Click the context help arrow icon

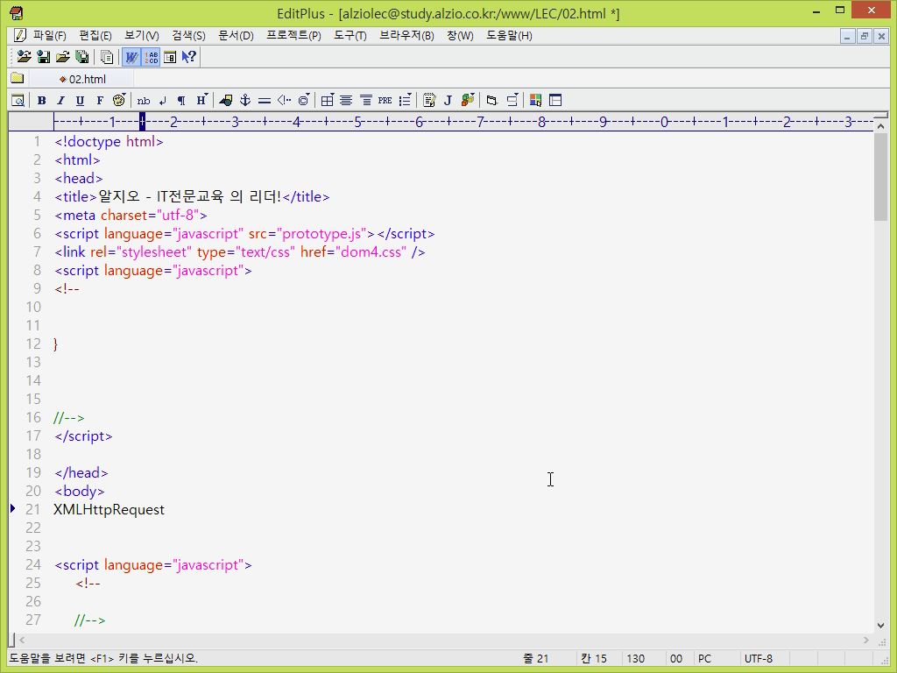[x=189, y=57]
